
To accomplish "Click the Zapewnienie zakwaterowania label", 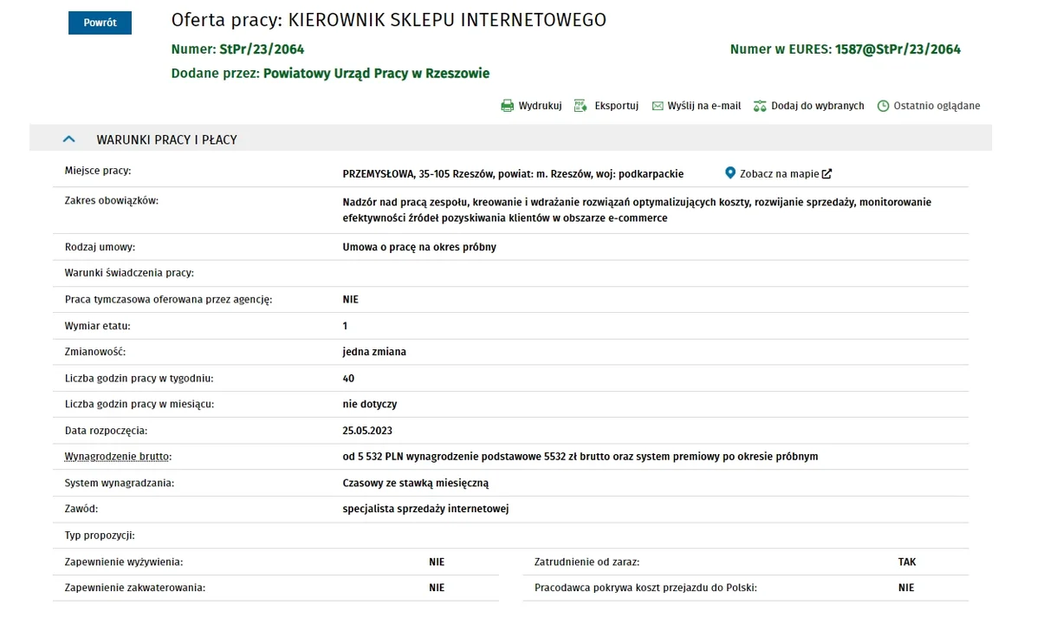I will pyautogui.click(x=135, y=588).
